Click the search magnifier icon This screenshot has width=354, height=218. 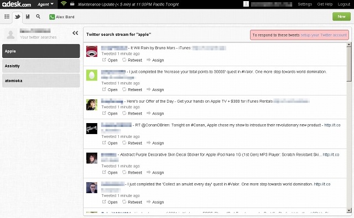(38, 17)
